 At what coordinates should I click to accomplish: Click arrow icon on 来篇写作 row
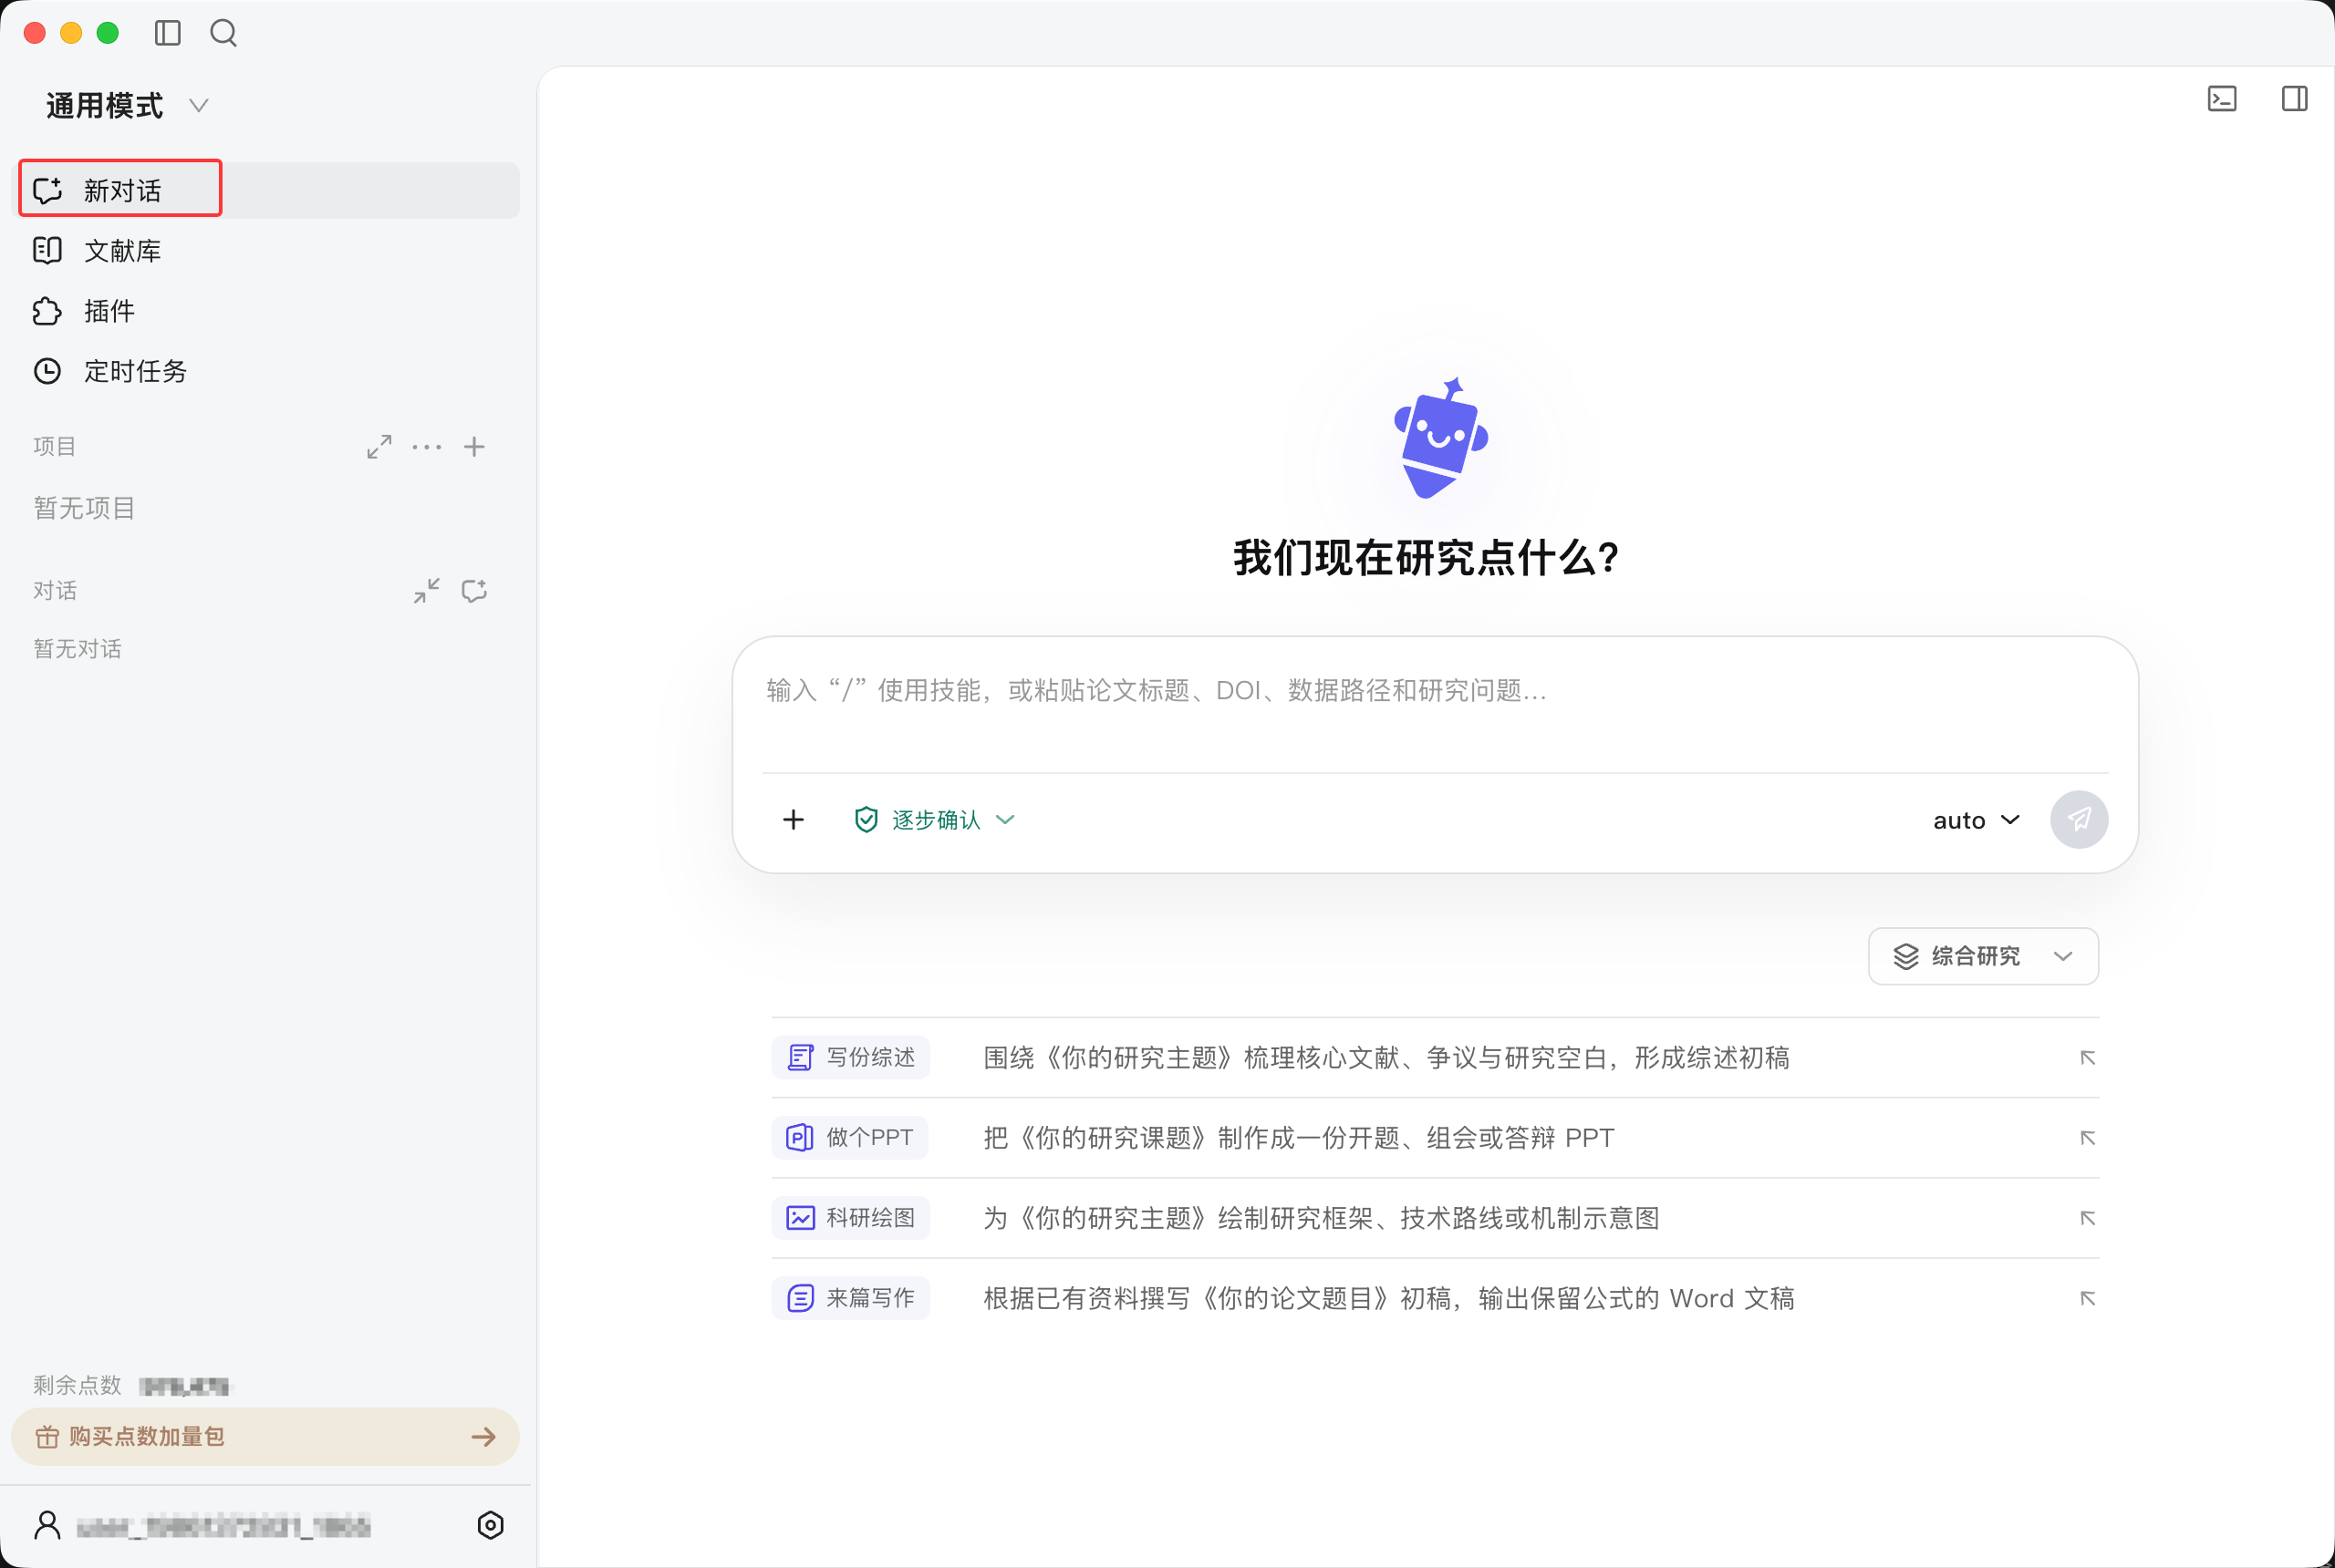(2087, 1298)
